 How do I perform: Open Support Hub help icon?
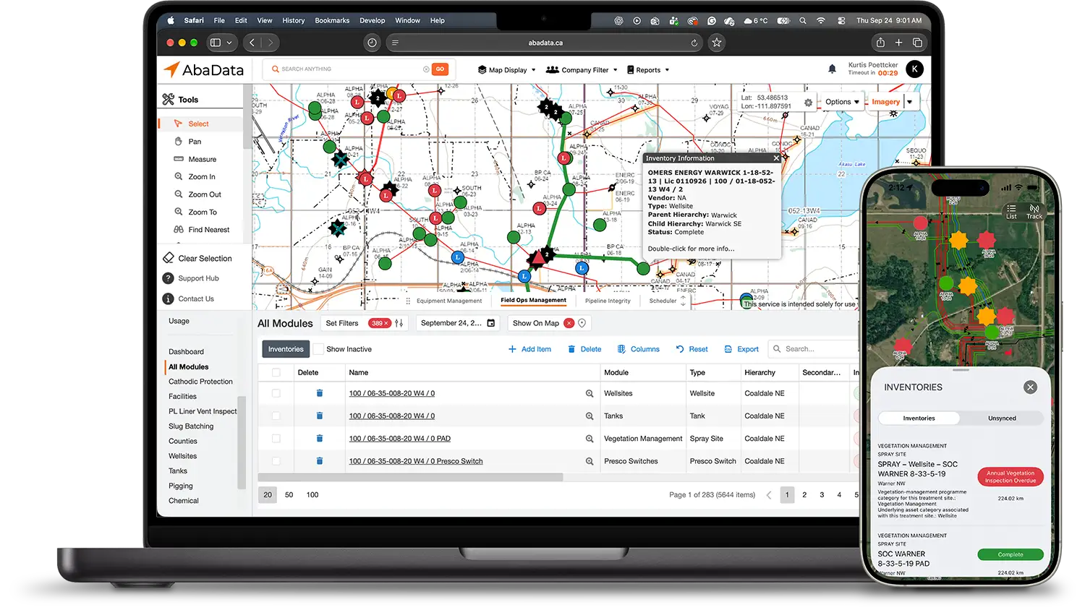tap(168, 278)
